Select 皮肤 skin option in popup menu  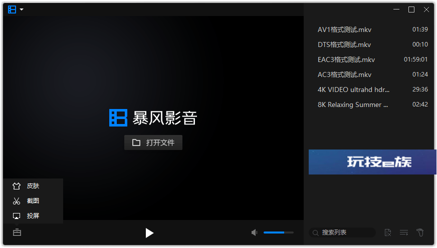point(33,186)
